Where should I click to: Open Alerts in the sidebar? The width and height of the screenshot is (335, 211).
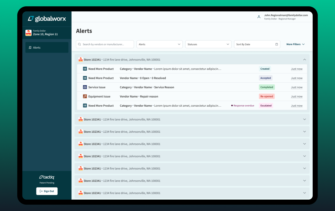point(47,47)
